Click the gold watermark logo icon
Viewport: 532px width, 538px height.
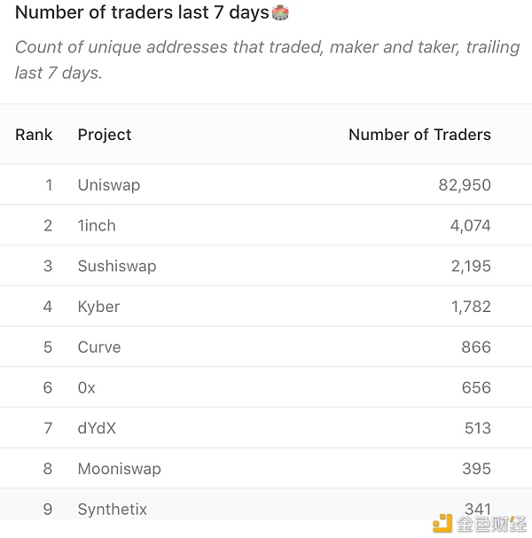442,524
